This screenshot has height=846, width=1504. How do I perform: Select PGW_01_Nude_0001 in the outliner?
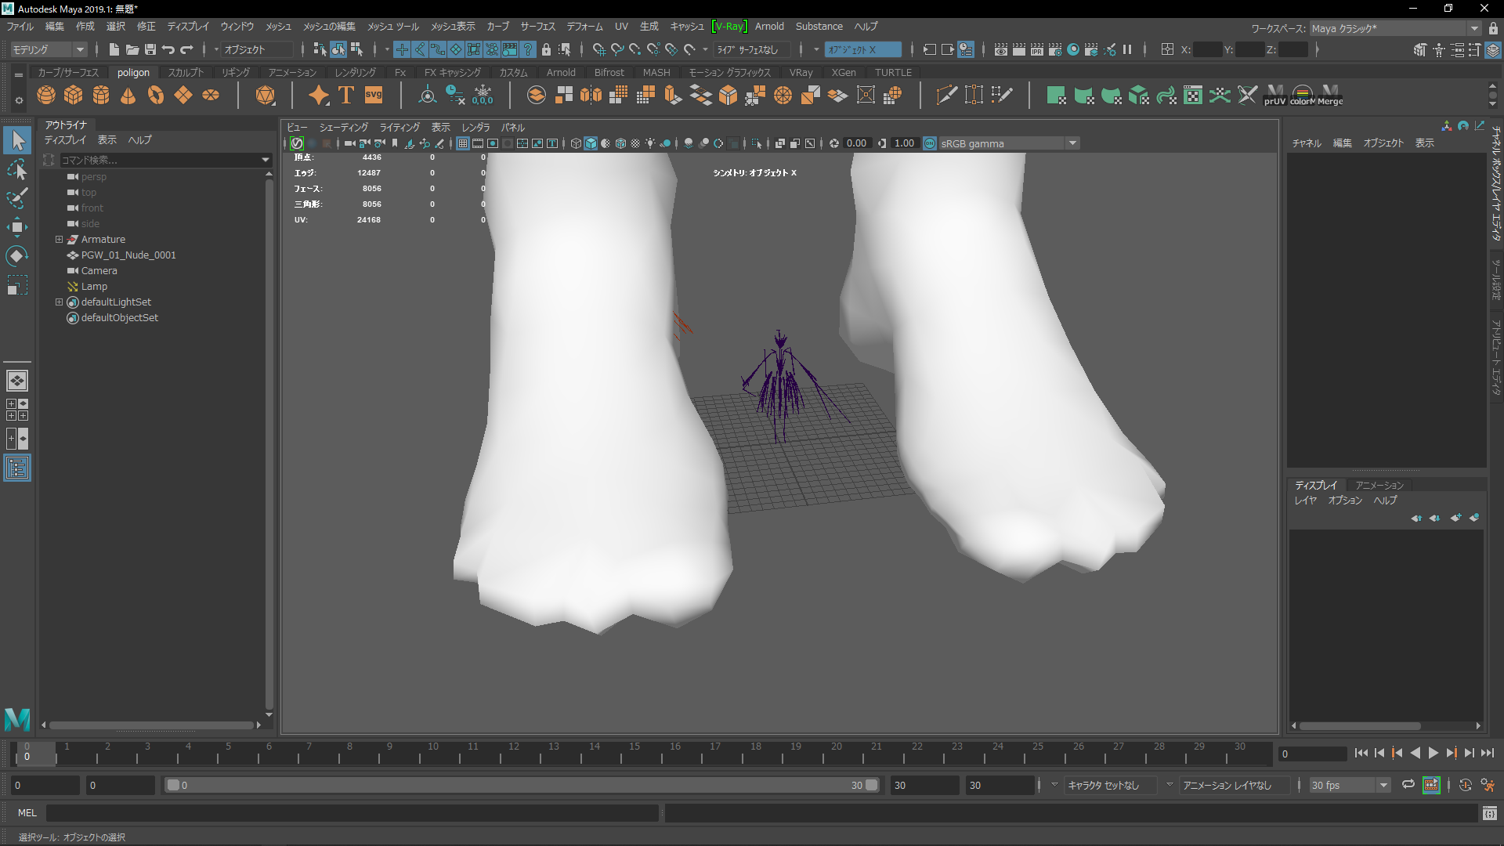[x=128, y=255]
